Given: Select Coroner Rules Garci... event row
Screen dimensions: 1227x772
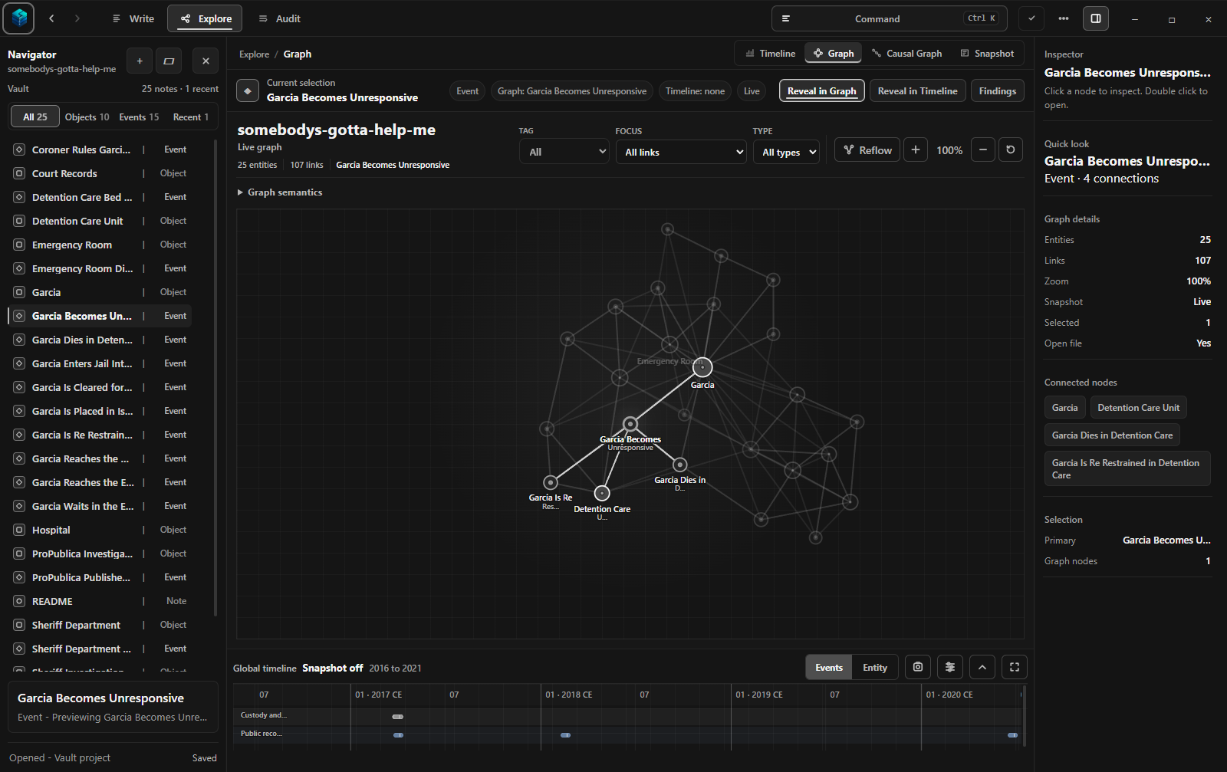Looking at the screenshot, I should (100, 149).
